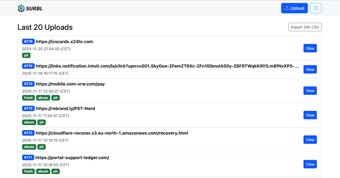Click the help question mark icon
The width and height of the screenshot is (340, 178).
click(x=315, y=8)
